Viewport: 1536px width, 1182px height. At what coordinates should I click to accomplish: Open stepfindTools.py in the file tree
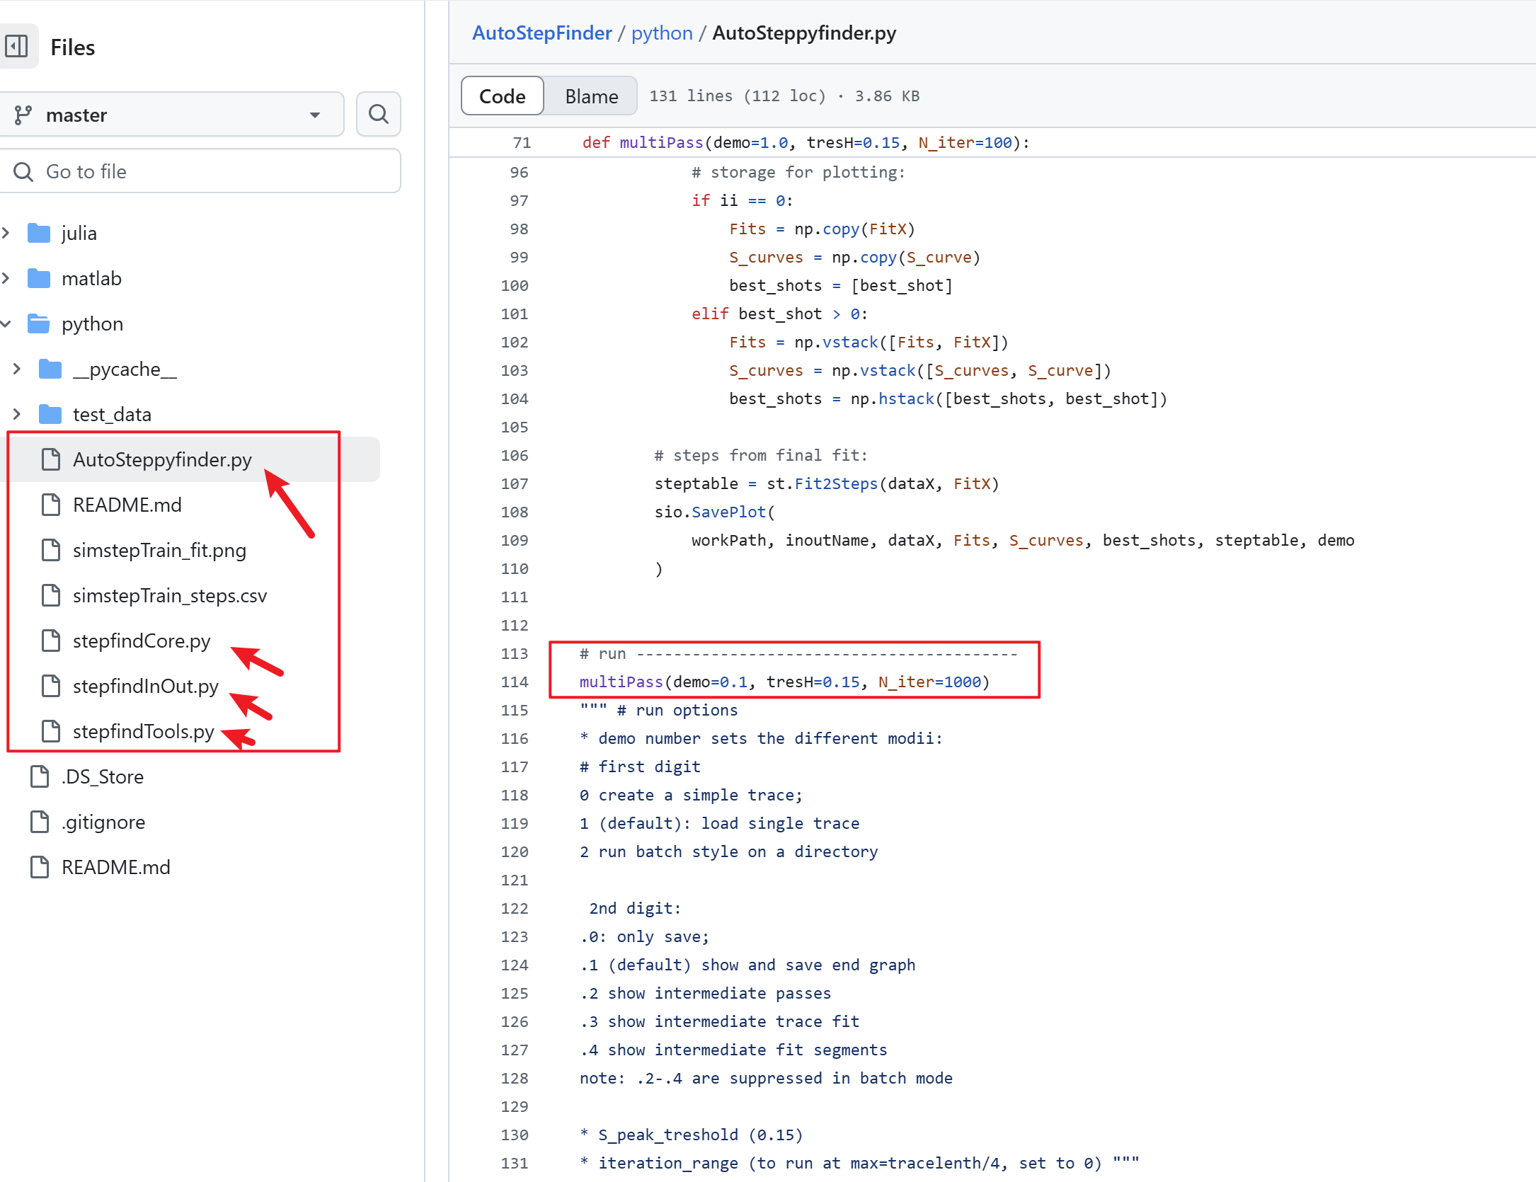pyautogui.click(x=144, y=731)
